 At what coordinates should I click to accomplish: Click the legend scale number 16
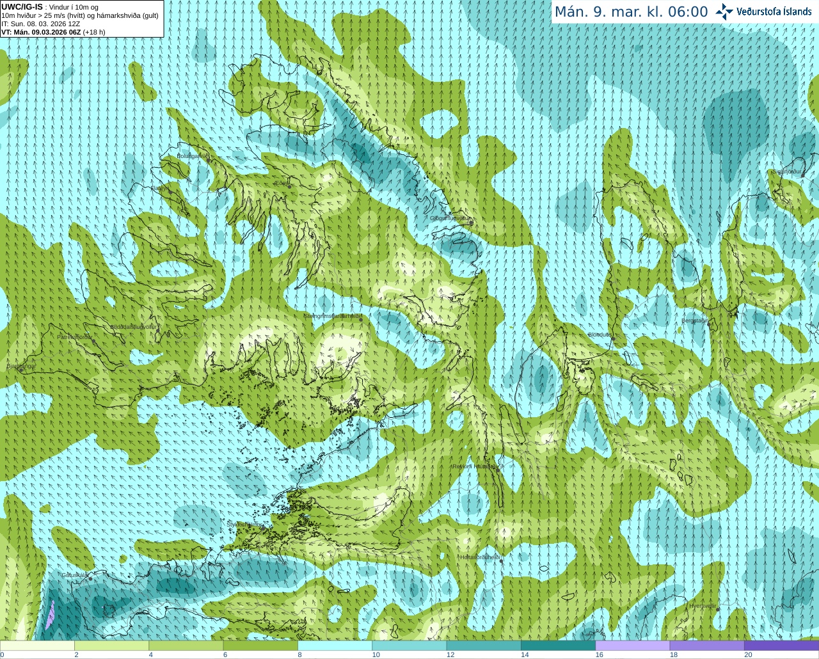(600, 655)
